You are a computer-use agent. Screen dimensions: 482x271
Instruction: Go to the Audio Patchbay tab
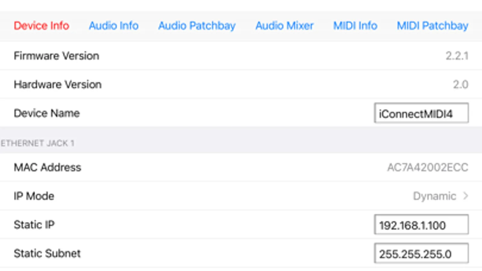(x=197, y=26)
